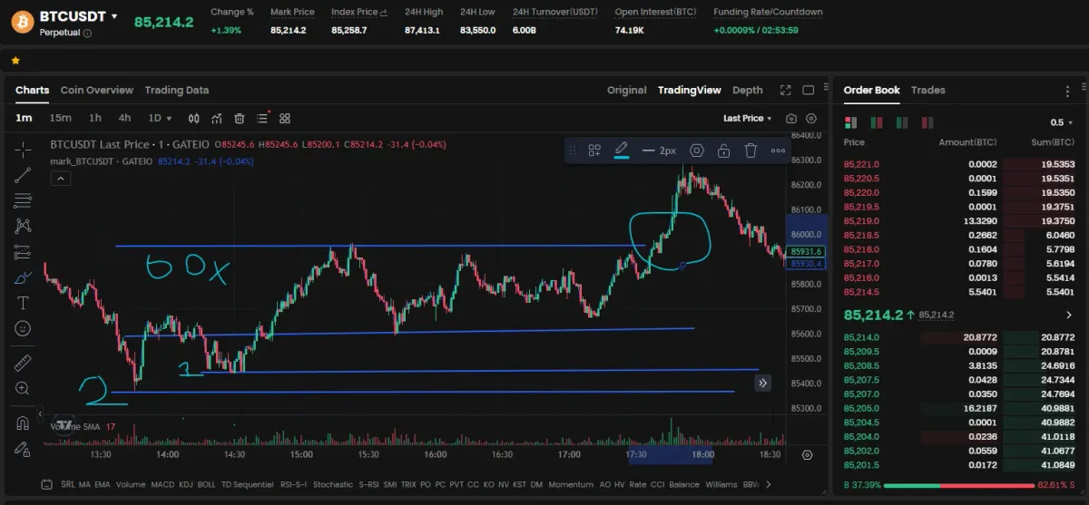Expand the indicator bar right arrow
Screen dimensions: 1089x505
[x=769, y=484]
